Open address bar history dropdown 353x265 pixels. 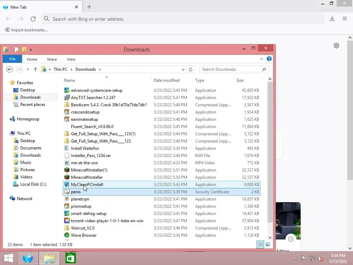183,69
